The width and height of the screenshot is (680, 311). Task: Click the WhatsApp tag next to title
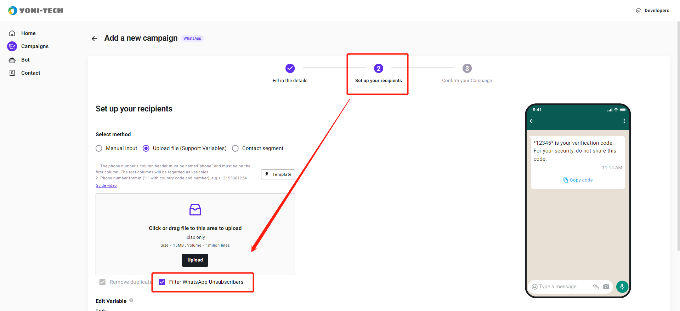coord(192,39)
